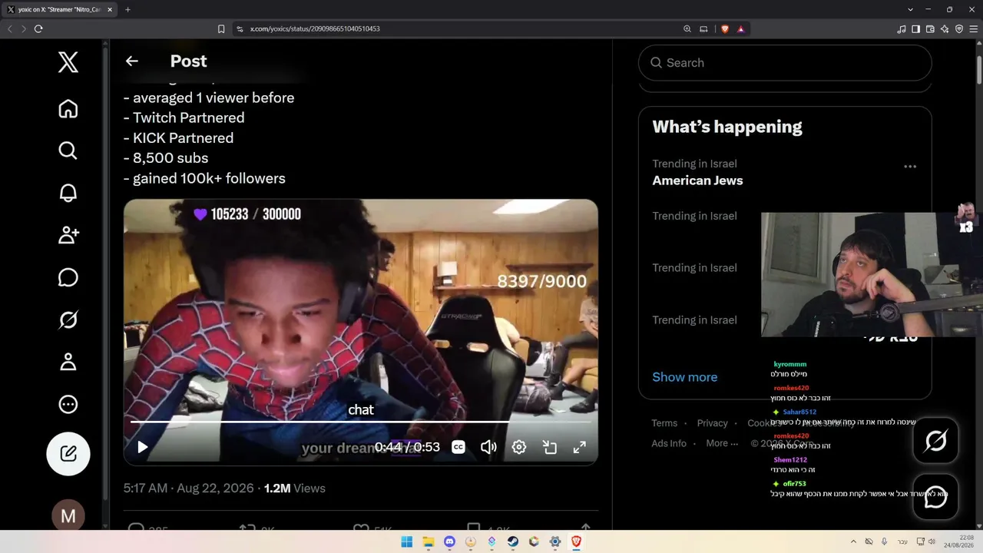This screenshot has width=983, height=553.
Task: Play the video
Action: [x=142, y=447]
